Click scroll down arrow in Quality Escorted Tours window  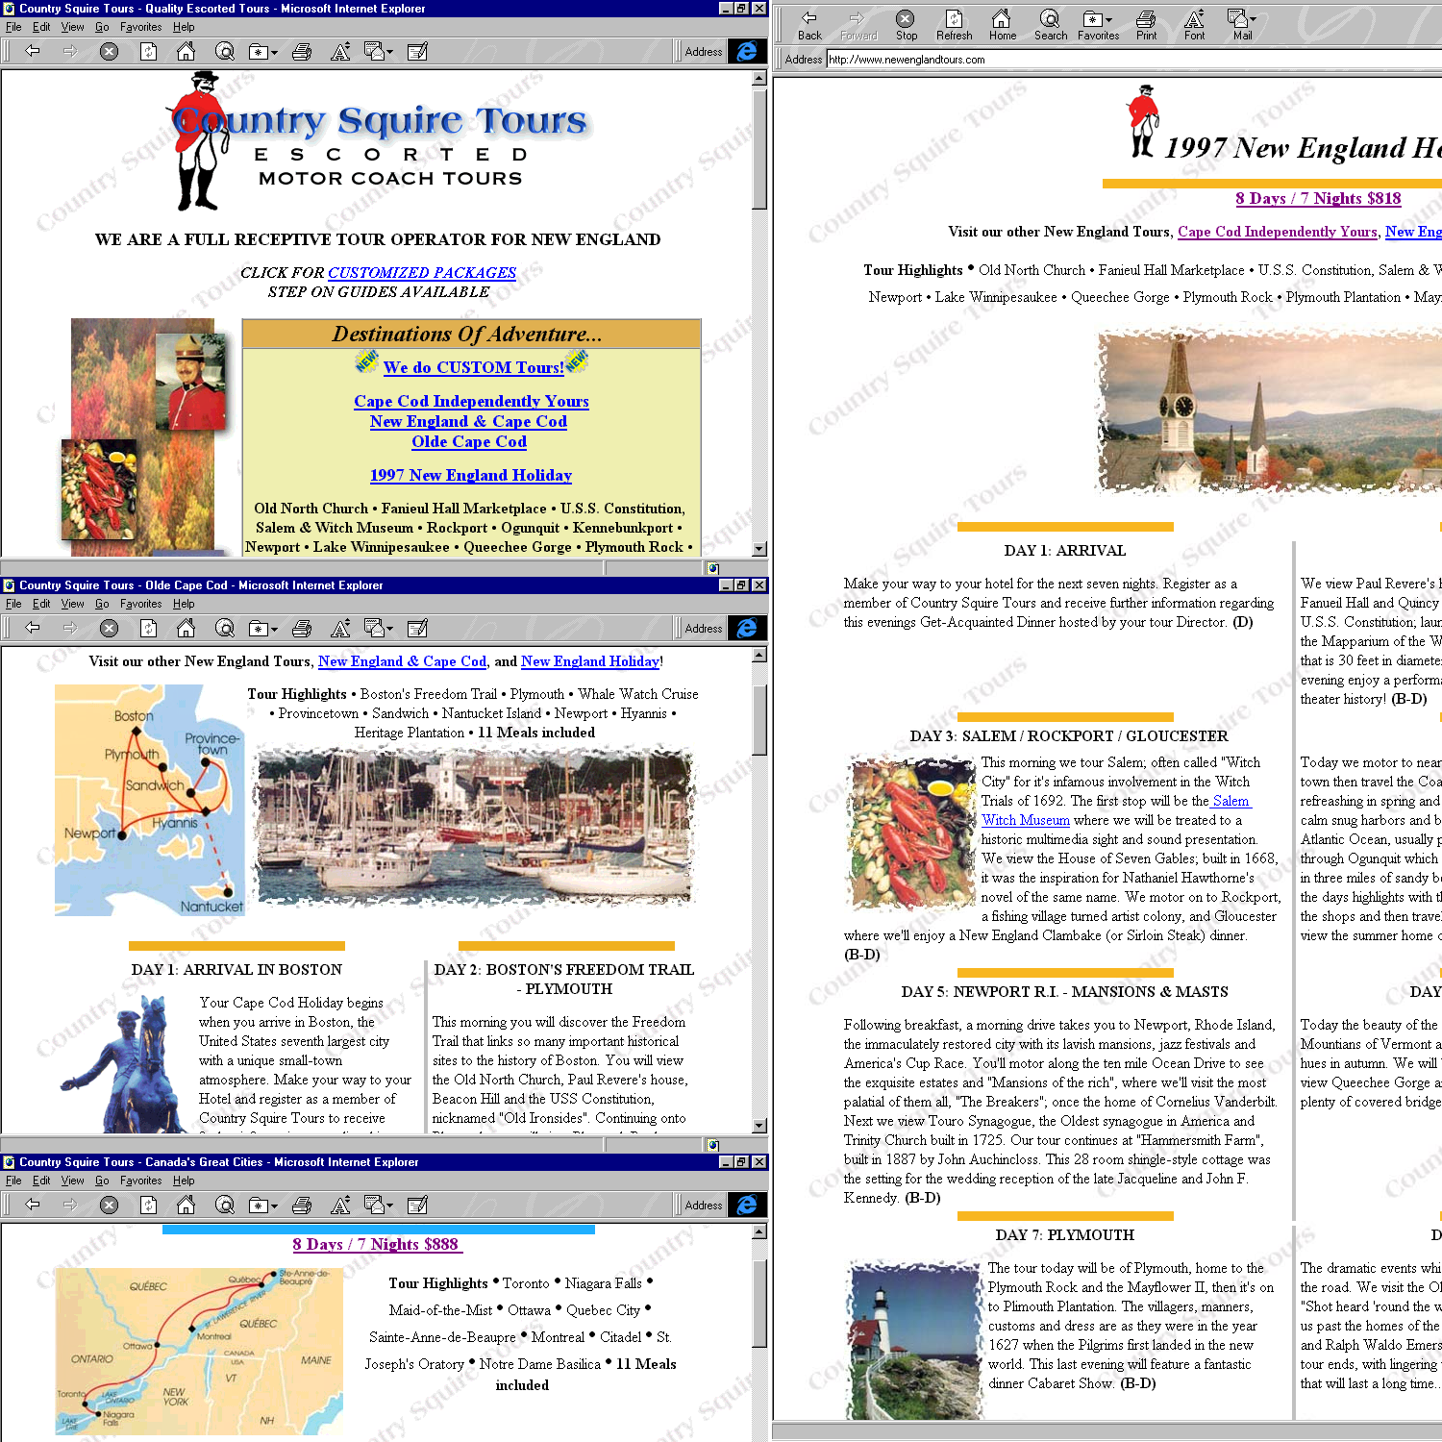point(759,549)
